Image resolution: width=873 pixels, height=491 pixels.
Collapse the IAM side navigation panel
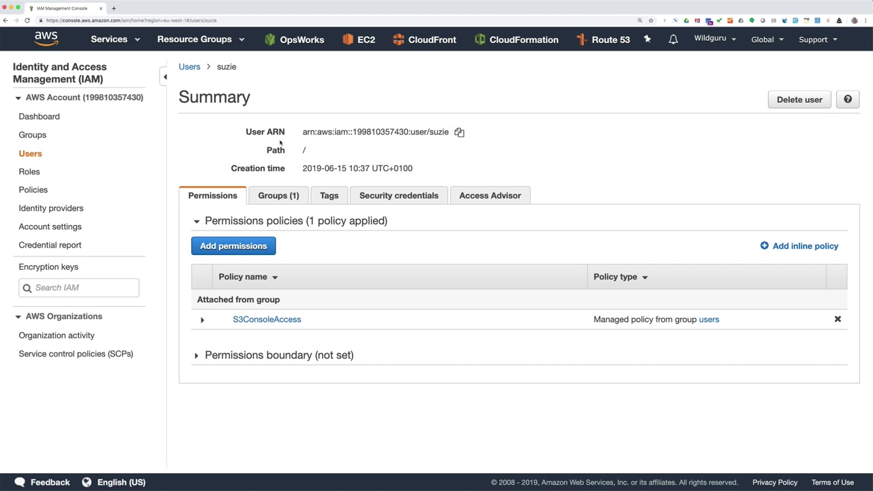pyautogui.click(x=164, y=77)
